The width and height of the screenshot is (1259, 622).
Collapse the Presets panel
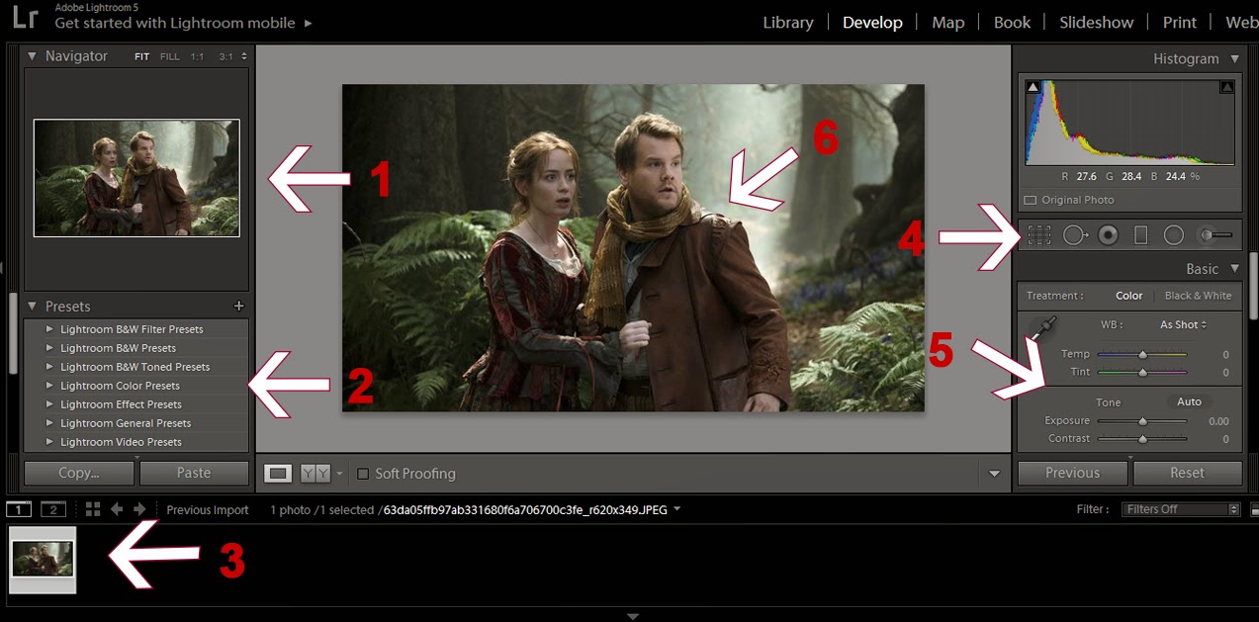[32, 307]
